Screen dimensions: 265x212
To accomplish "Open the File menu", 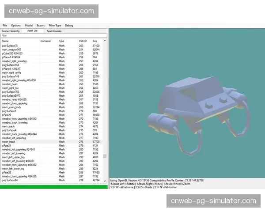I will tap(4, 26).
